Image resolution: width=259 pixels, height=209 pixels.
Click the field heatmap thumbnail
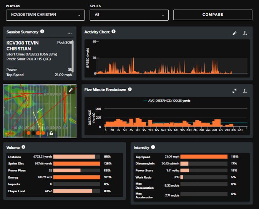40,111
